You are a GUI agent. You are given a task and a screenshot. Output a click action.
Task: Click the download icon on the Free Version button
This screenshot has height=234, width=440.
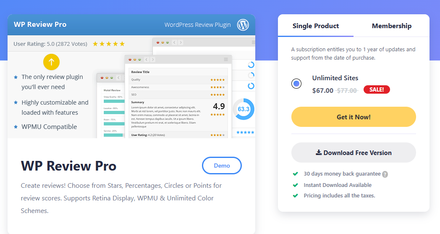[319, 152]
